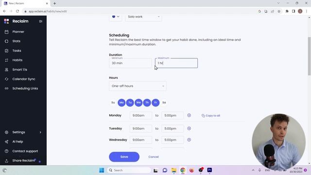The width and height of the screenshot is (311, 175).
Task: Click the Planner calendar icon
Action: point(6,32)
